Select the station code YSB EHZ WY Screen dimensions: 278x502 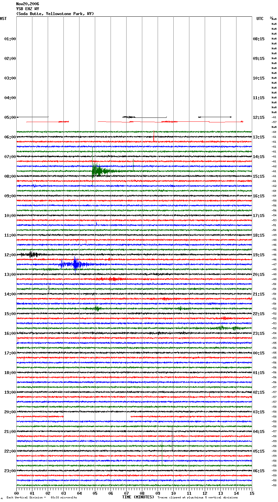[27, 9]
